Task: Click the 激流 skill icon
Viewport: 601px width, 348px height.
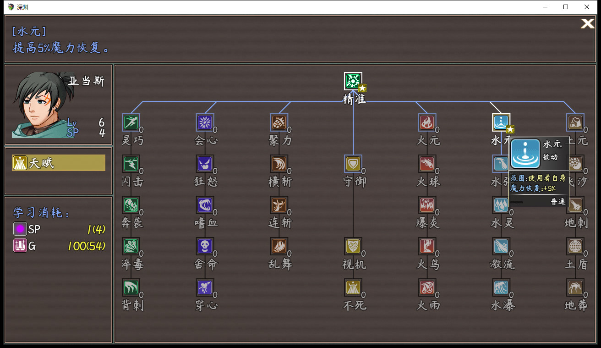Action: 501,246
